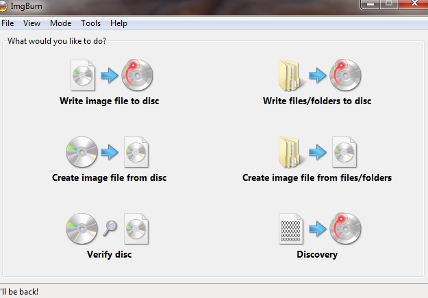Click the image file page icon above Write image file to disc
Image resolution: width=428 pixels, height=298 pixels.
coord(83,75)
